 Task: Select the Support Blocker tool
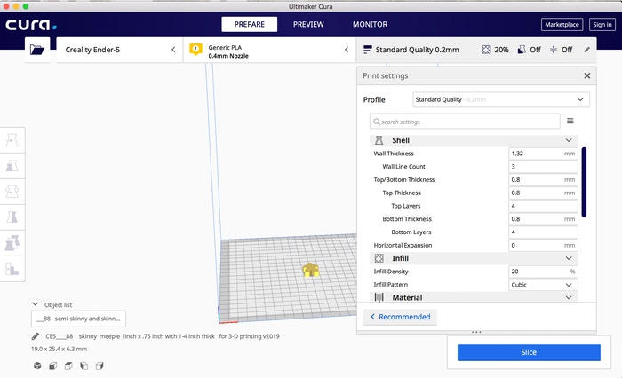pos(13,267)
